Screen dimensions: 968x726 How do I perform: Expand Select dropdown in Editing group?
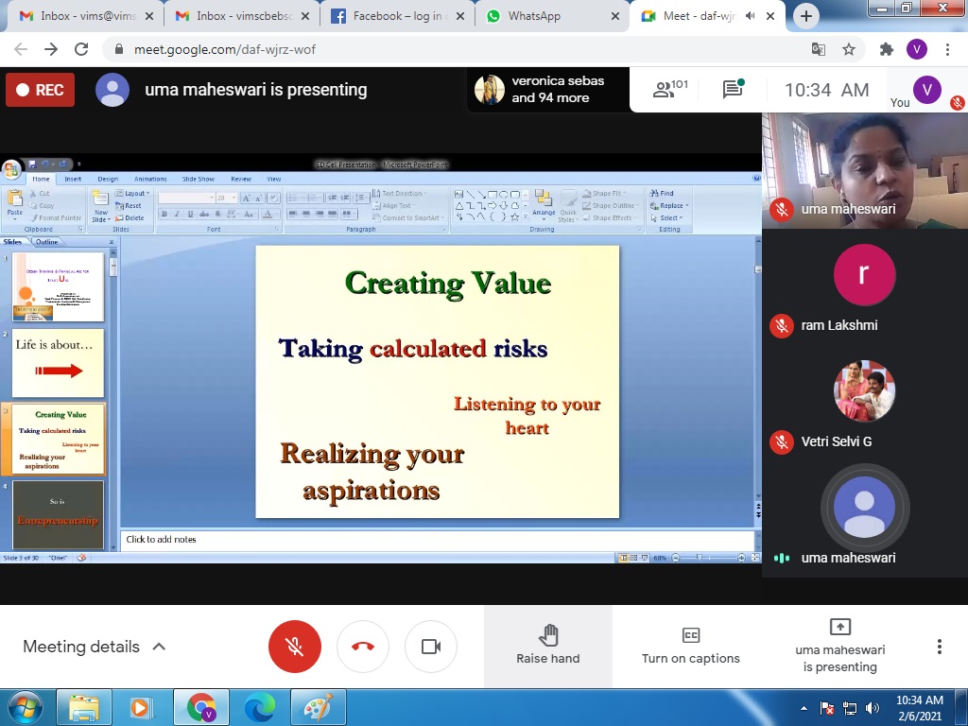point(666,218)
